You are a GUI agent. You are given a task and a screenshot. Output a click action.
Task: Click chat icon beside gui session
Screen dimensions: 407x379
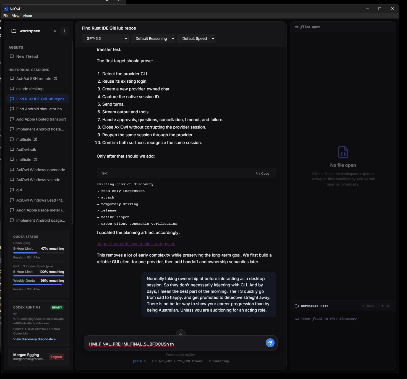12,190
